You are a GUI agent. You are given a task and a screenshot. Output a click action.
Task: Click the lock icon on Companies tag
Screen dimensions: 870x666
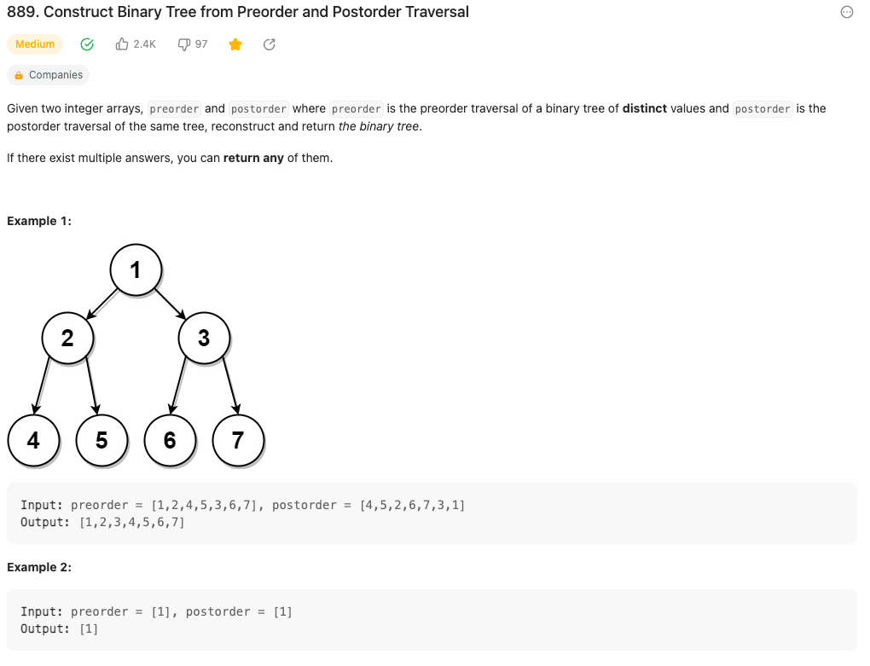click(x=19, y=75)
